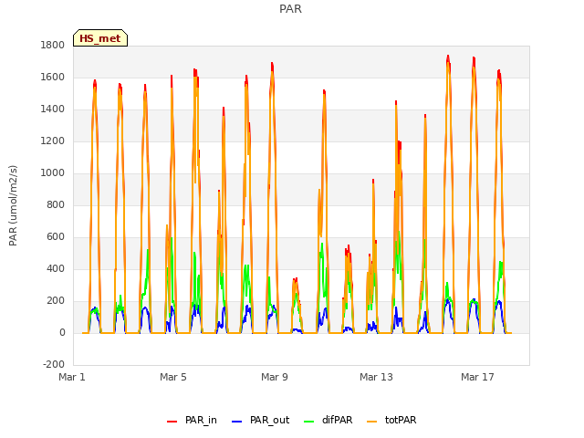Click the 1800 y-axis tick label

point(53,46)
